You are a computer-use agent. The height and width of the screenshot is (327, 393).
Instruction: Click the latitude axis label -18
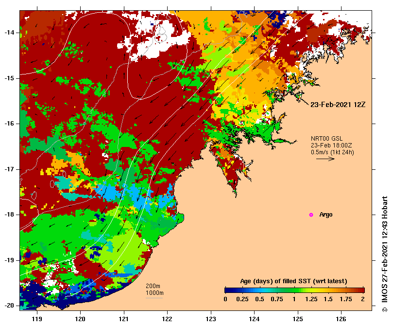click(9, 215)
